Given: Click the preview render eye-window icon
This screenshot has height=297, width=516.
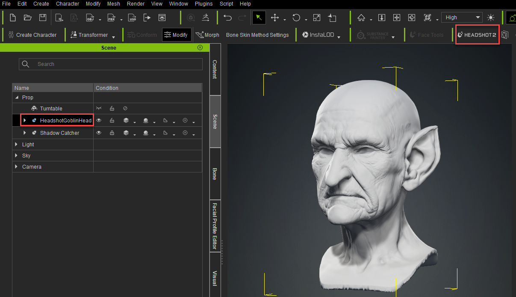Looking at the screenshot, I should tap(162, 18).
